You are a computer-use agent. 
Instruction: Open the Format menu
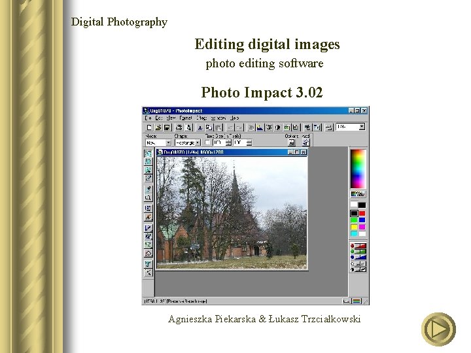[186, 118]
